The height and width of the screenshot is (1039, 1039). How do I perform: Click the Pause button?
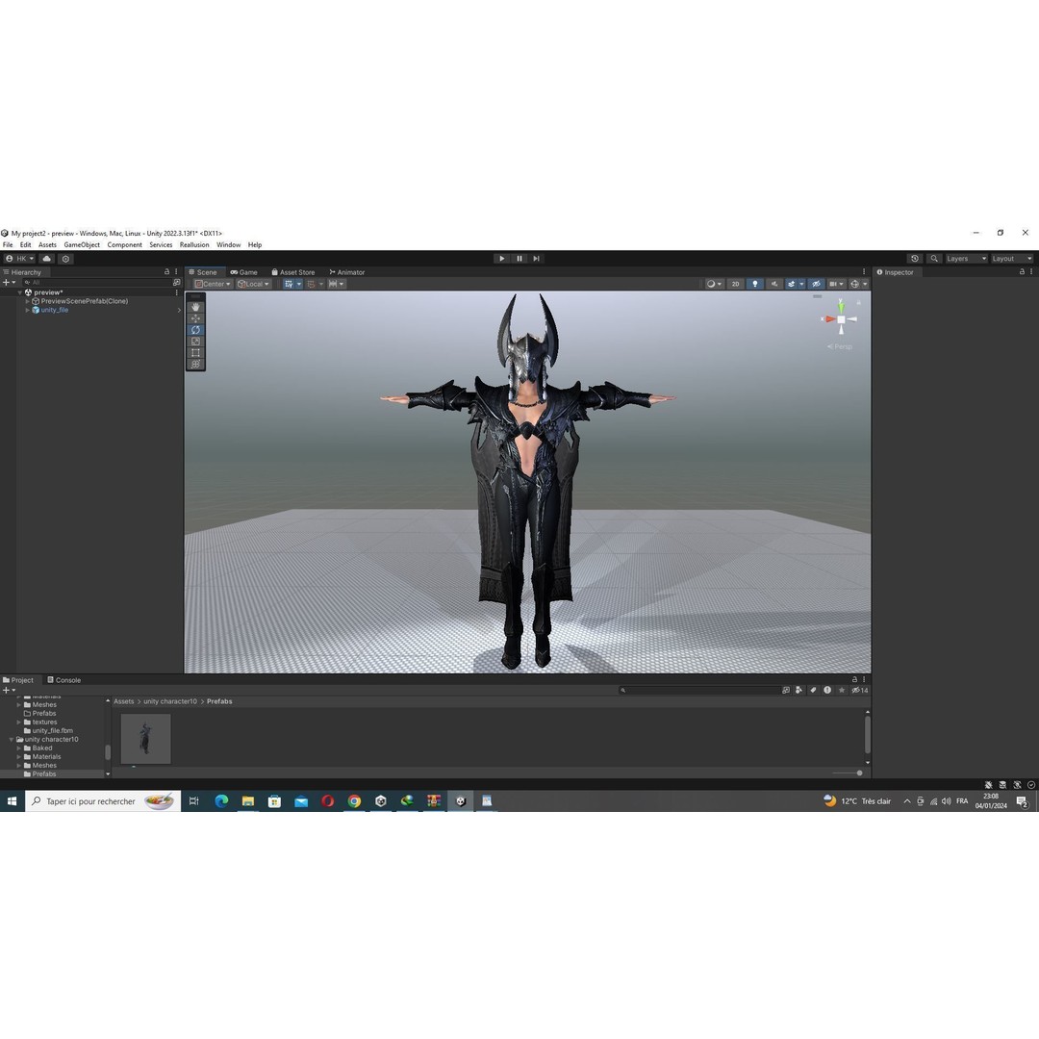519,259
